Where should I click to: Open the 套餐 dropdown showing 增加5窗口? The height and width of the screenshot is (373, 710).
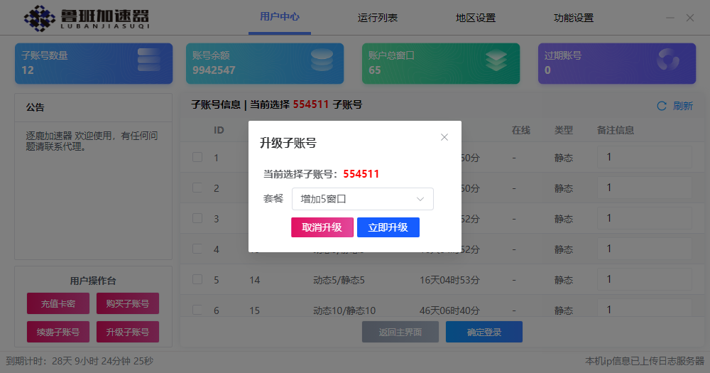coord(362,199)
